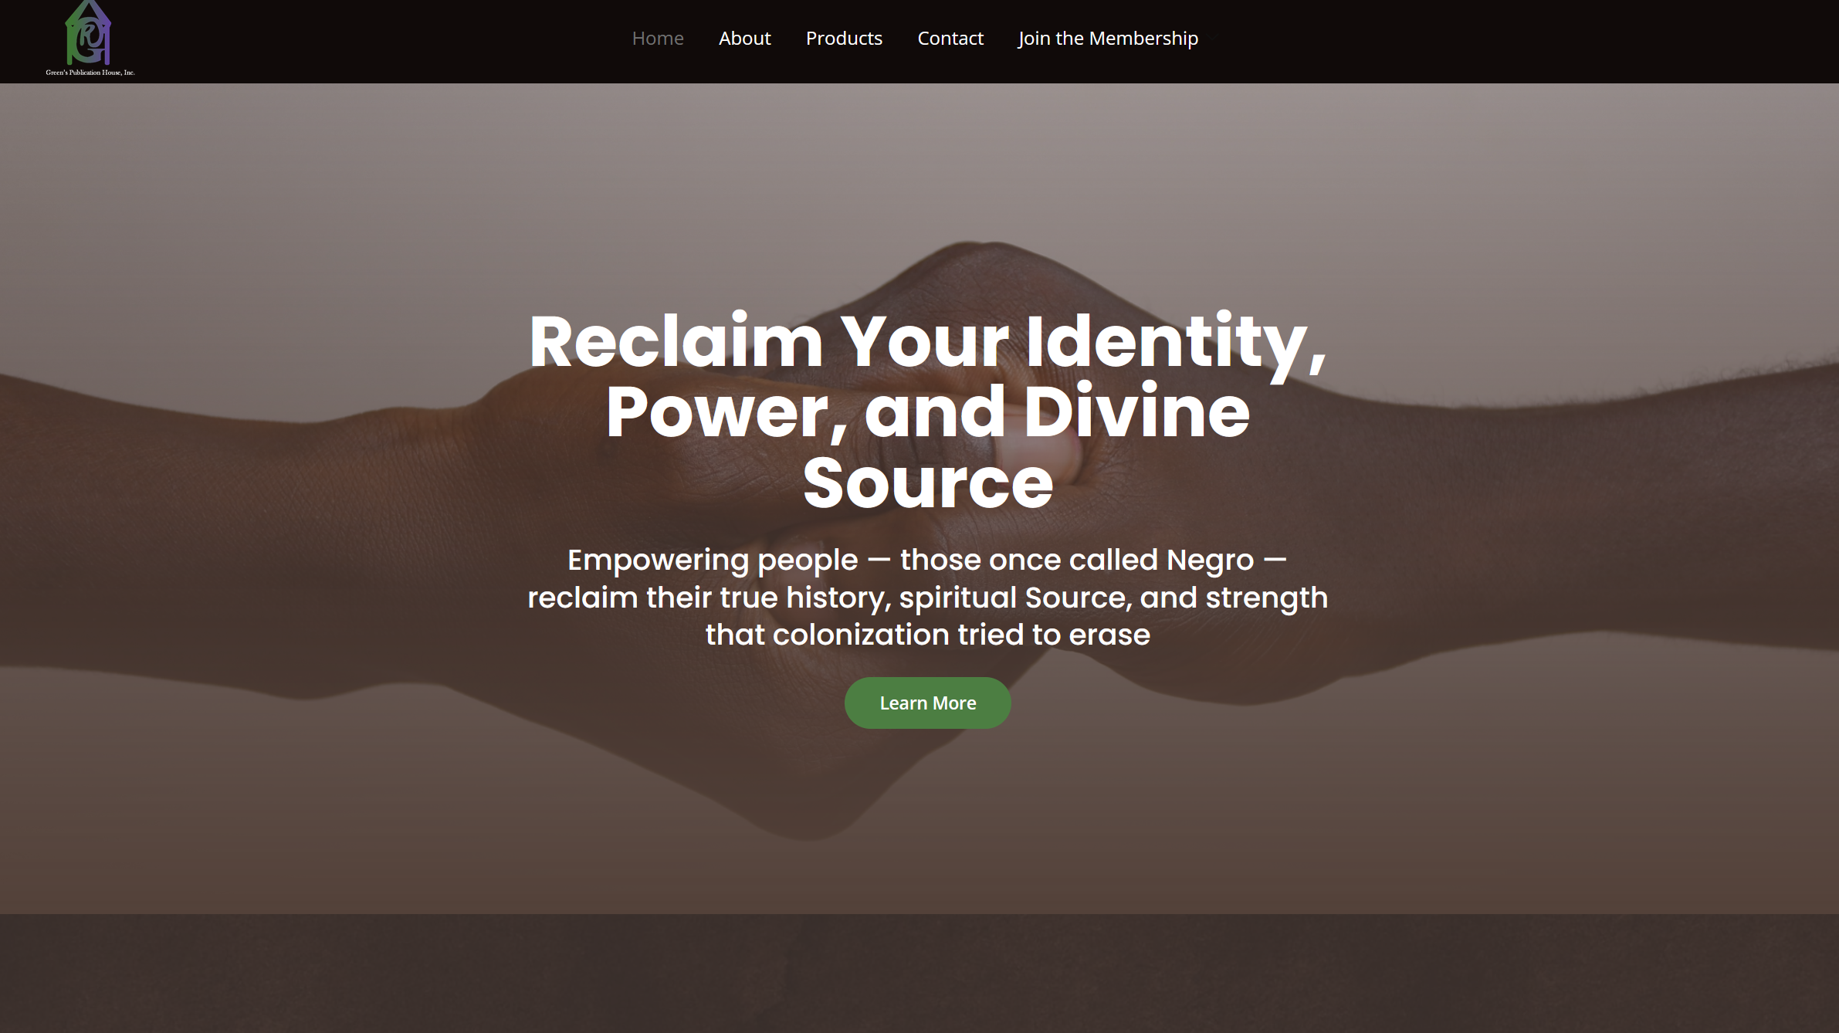The height and width of the screenshot is (1033, 1839).
Task: Go to the Home nav link
Action: (x=658, y=38)
